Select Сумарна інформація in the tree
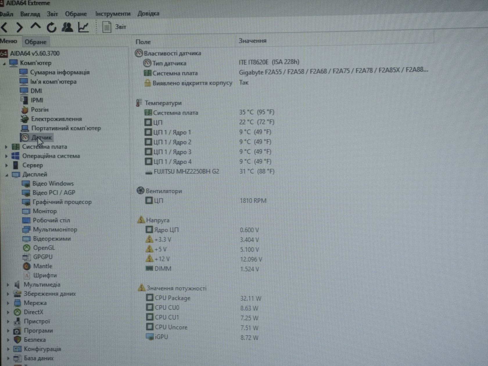 pos(60,72)
